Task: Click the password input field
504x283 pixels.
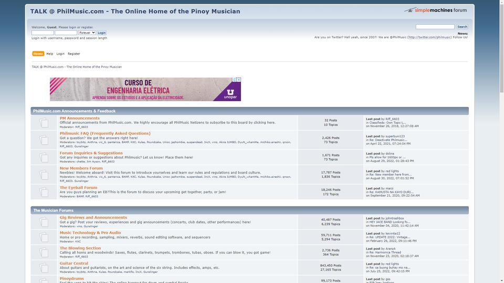Action: pyautogui.click(x=66, y=32)
